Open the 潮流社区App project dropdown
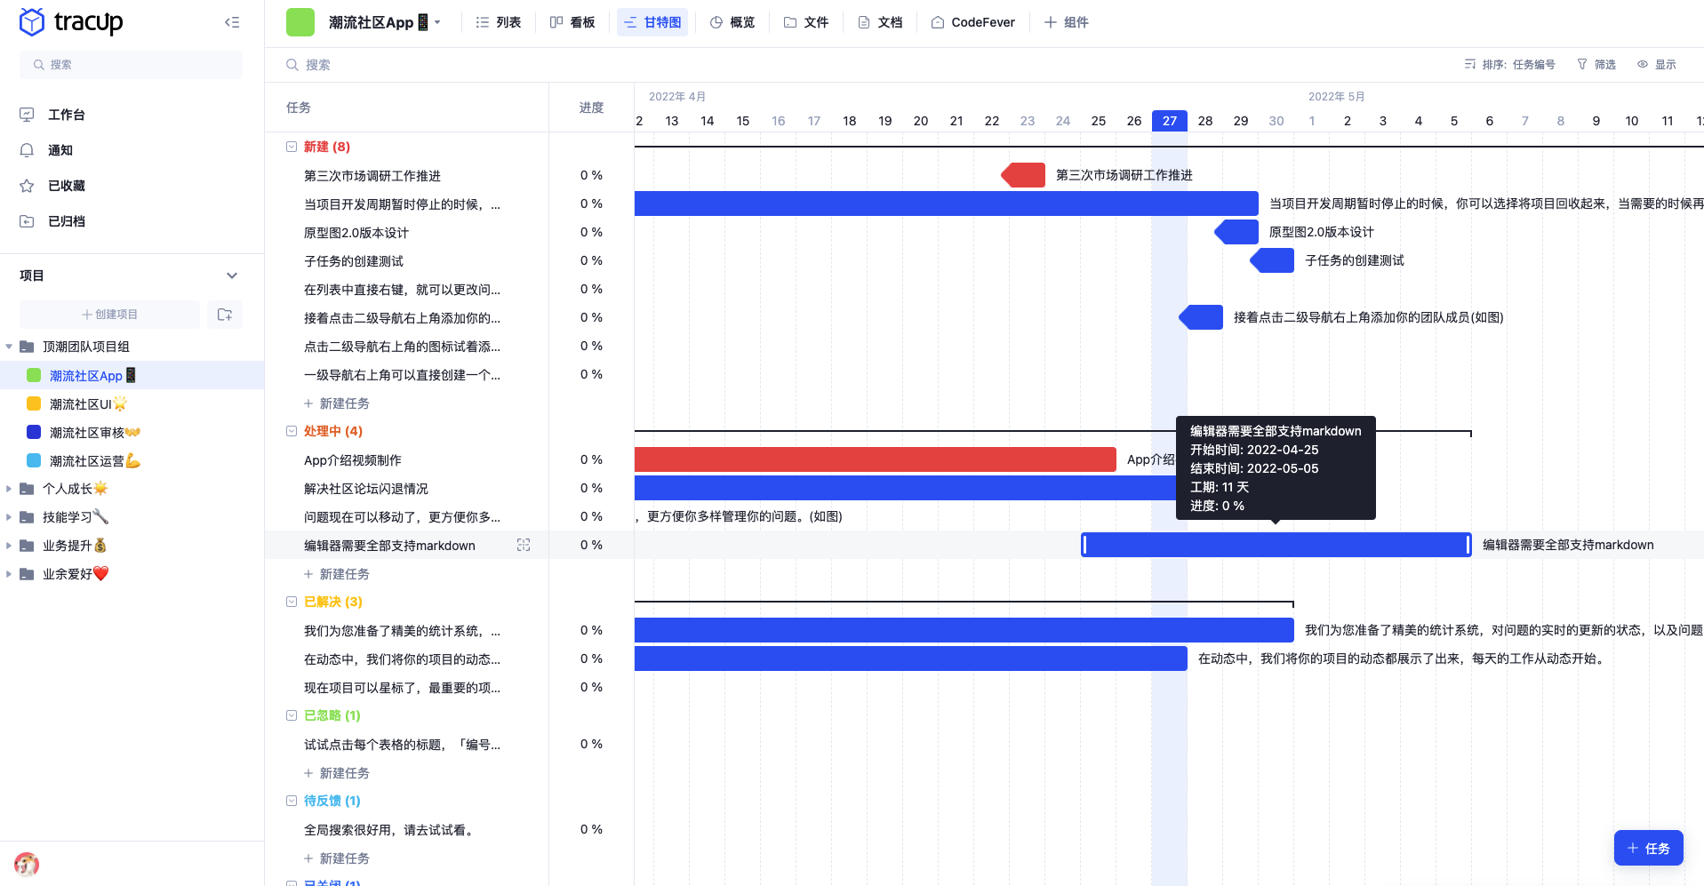This screenshot has width=1704, height=886. pyautogui.click(x=436, y=22)
